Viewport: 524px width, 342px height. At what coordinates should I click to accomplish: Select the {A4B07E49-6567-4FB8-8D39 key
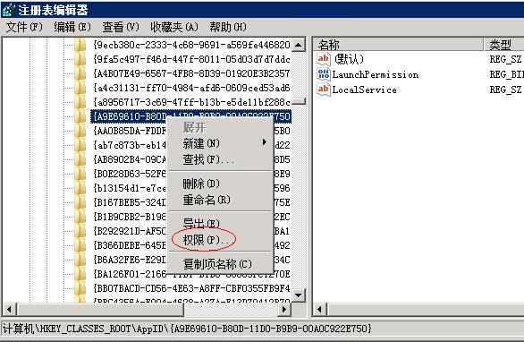point(192,73)
